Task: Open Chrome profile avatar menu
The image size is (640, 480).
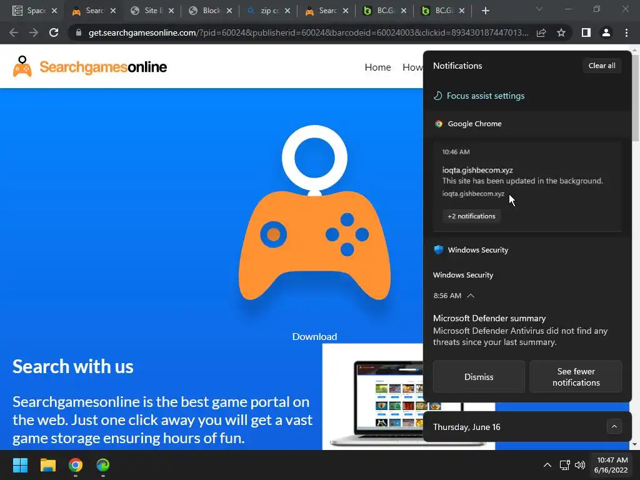Action: 606,32
